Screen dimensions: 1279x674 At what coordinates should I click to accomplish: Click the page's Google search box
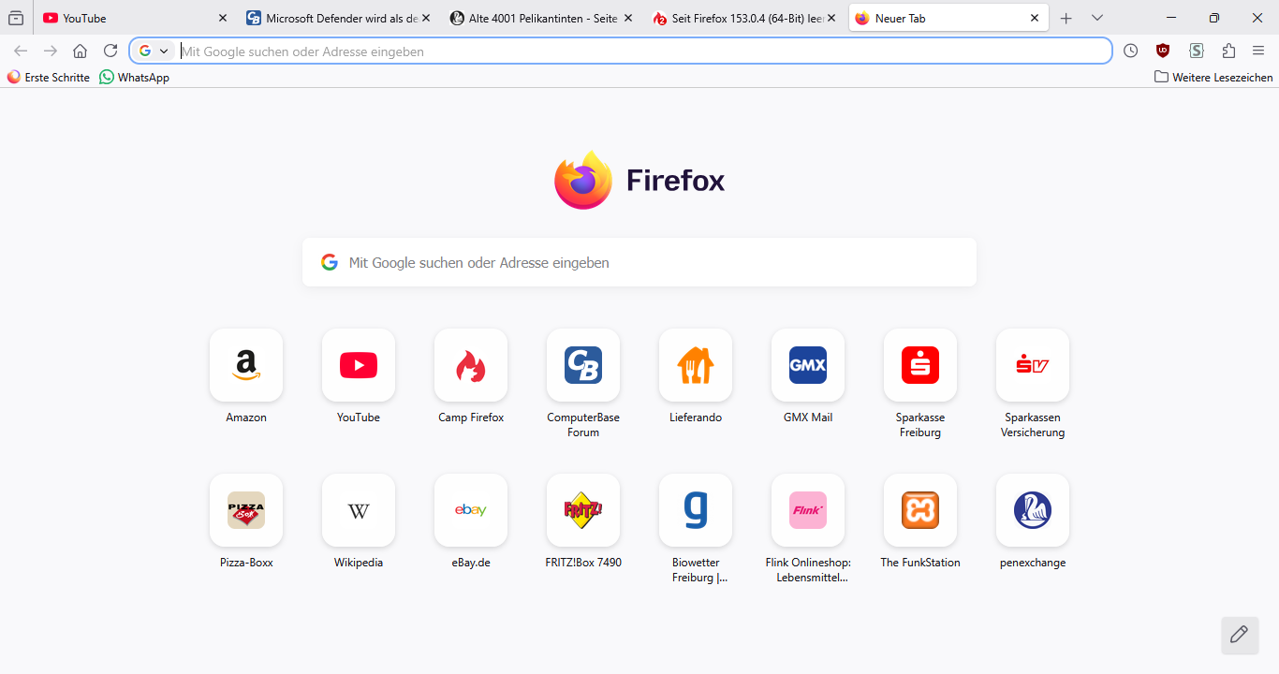pos(639,262)
